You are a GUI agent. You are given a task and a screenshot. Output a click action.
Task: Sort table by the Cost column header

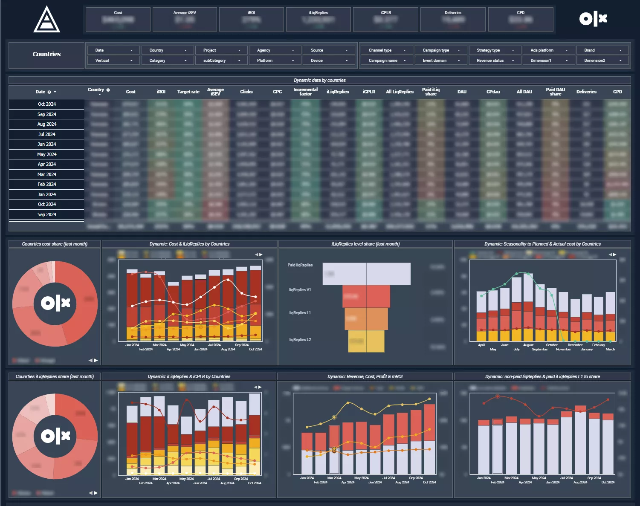pyautogui.click(x=130, y=92)
